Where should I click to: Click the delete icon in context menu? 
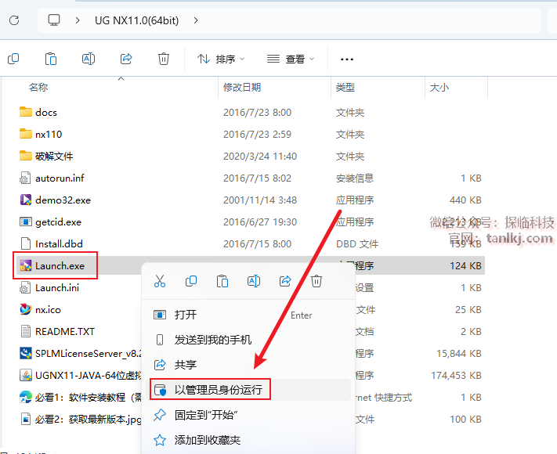pyautogui.click(x=316, y=281)
